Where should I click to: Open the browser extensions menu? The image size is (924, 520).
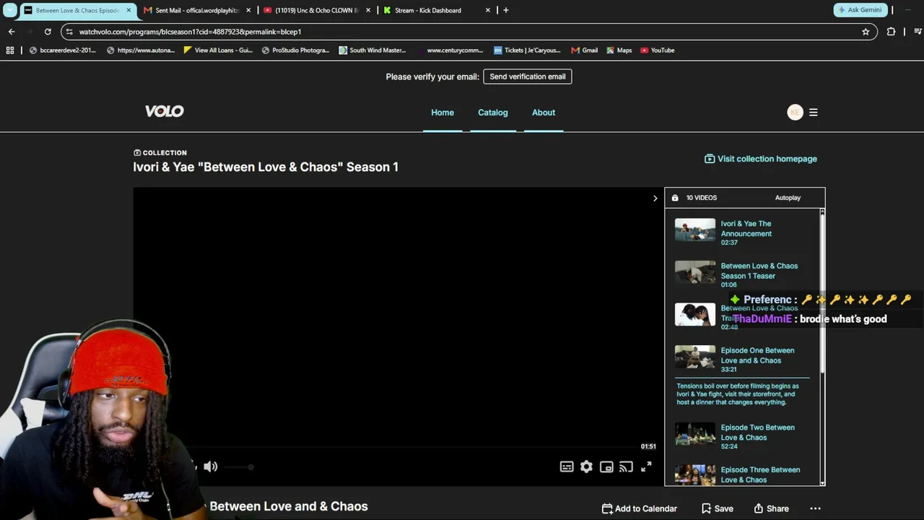[891, 32]
